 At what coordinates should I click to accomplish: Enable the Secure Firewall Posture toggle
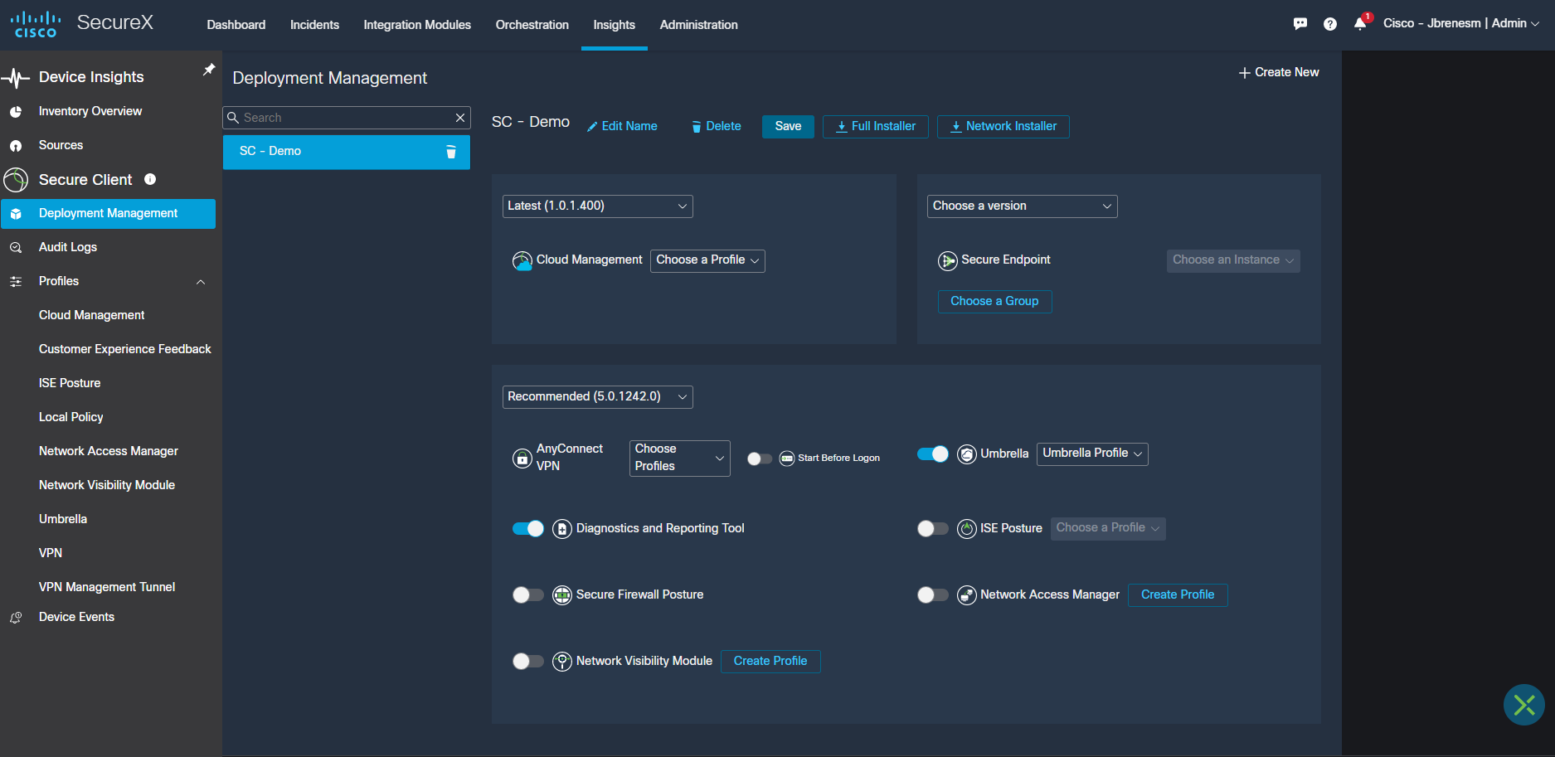click(x=528, y=595)
